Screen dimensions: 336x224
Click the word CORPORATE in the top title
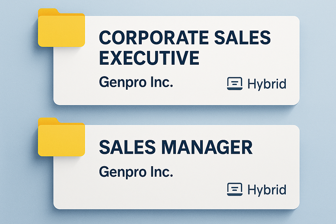[154, 37]
